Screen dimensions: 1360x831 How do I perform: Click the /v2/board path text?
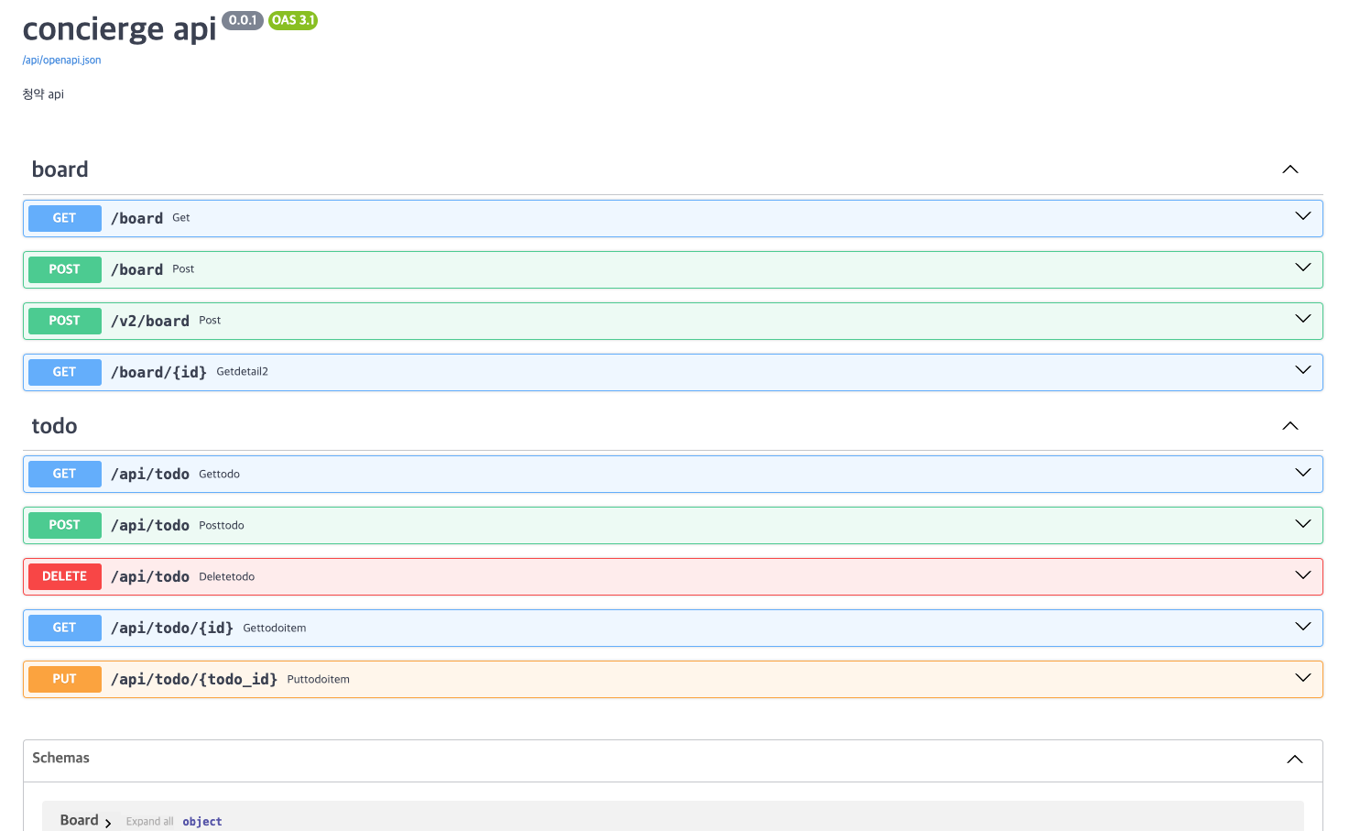150,321
